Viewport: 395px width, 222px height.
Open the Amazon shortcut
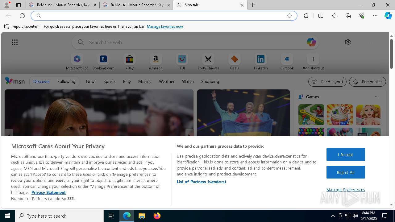click(156, 62)
